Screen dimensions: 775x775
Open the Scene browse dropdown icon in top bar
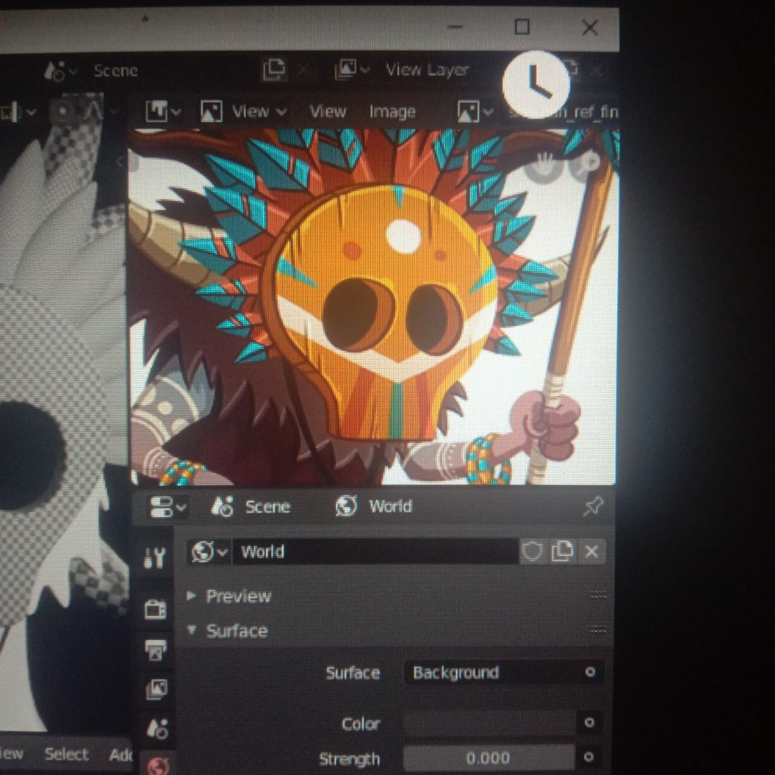tap(61, 71)
